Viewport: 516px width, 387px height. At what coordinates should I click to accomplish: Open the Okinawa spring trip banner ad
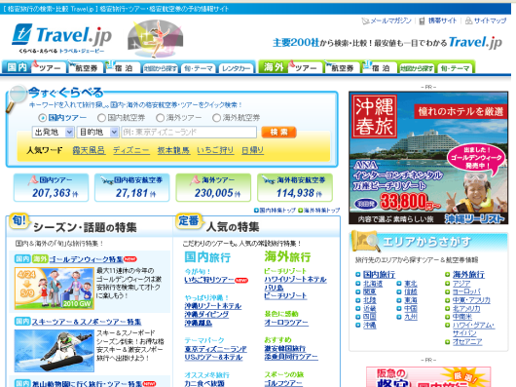tap(428, 158)
